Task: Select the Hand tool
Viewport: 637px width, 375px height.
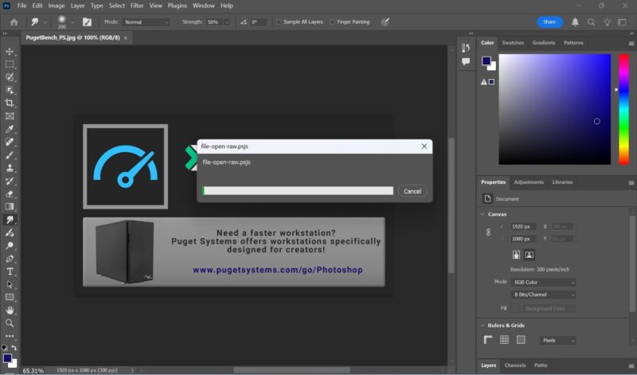Action: [10, 311]
